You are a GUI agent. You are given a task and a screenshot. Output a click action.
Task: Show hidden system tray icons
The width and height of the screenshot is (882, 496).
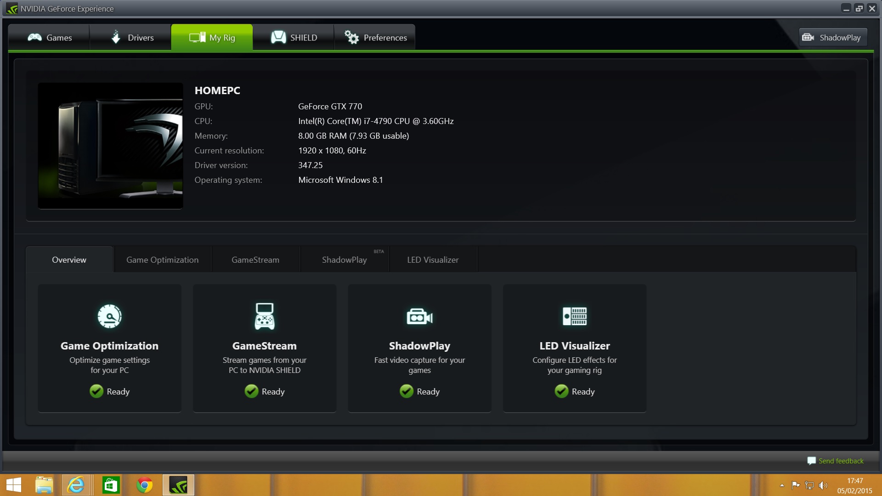782,485
